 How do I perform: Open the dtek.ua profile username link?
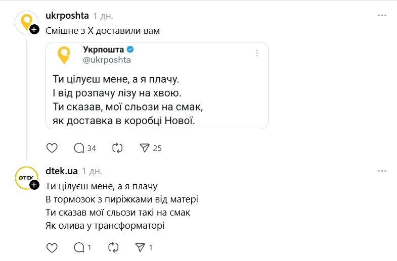(61, 171)
